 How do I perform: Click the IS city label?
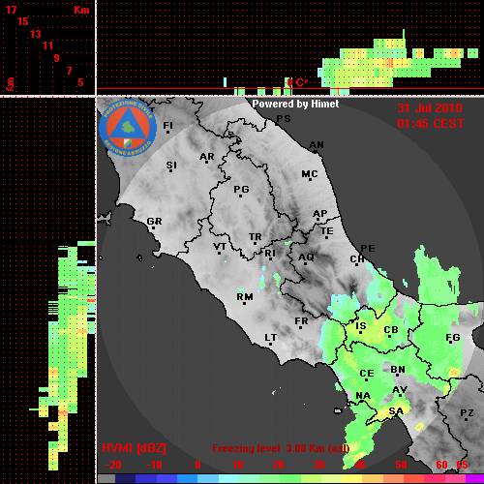pyautogui.click(x=361, y=326)
